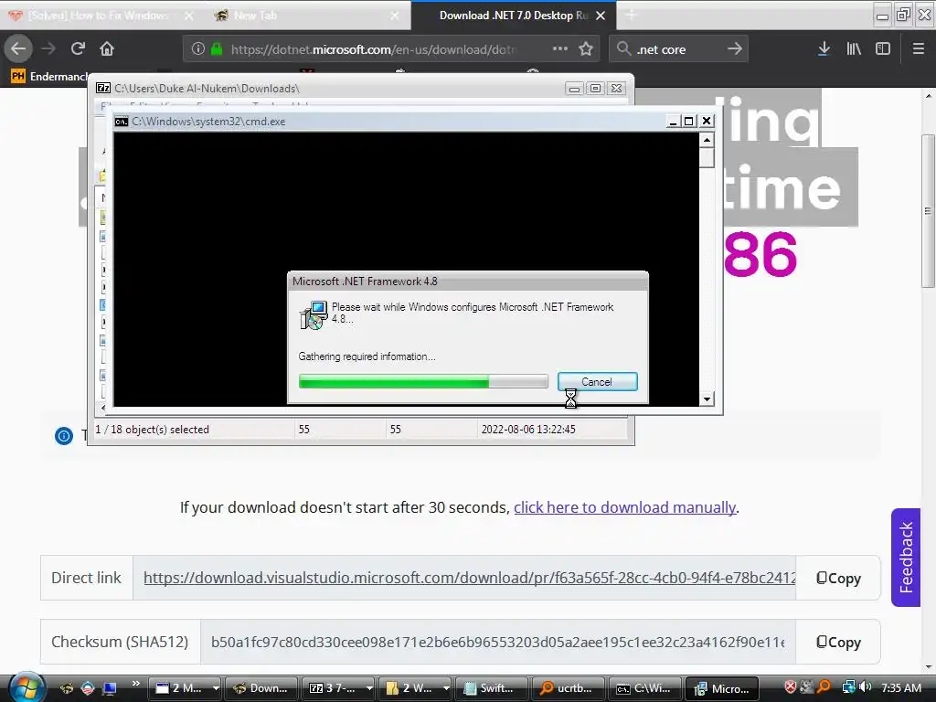Image resolution: width=936 pixels, height=702 pixels.
Task: Switch to the 'C:\Wi...' cmd taskbar button
Action: click(644, 688)
